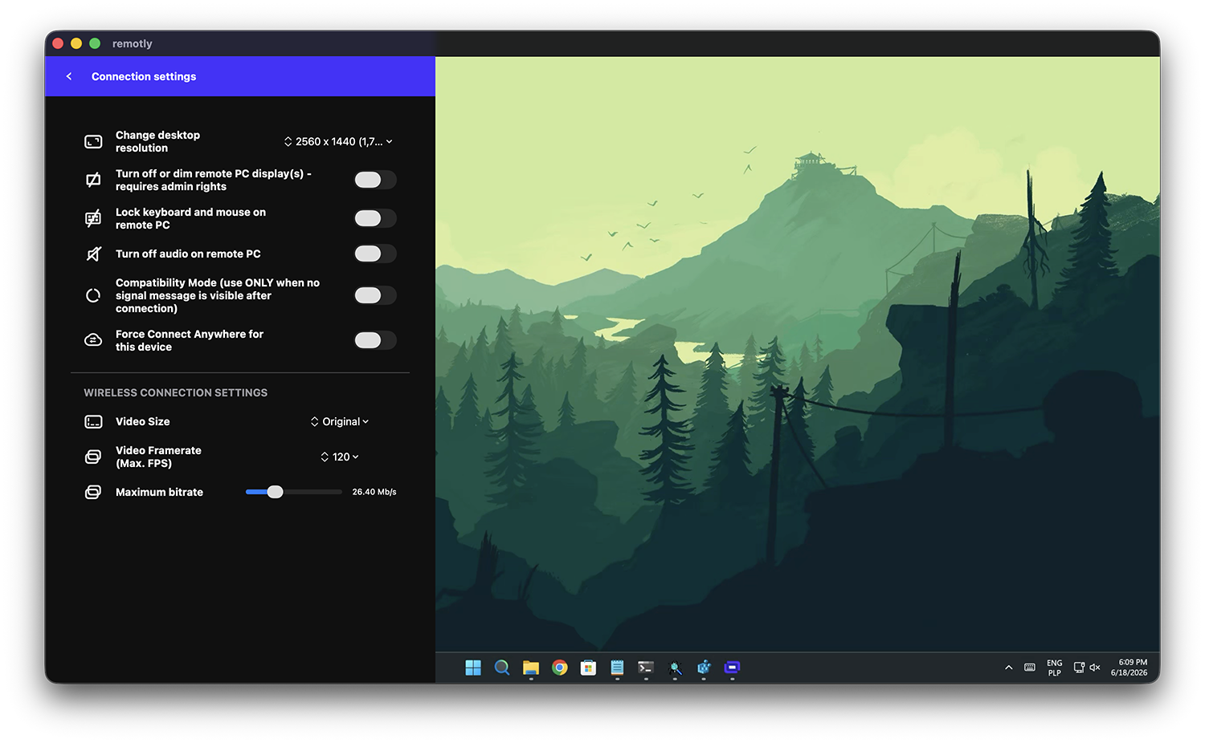Open the magnifier bug tool in remote taskbar
1205x743 pixels.
[x=675, y=668]
